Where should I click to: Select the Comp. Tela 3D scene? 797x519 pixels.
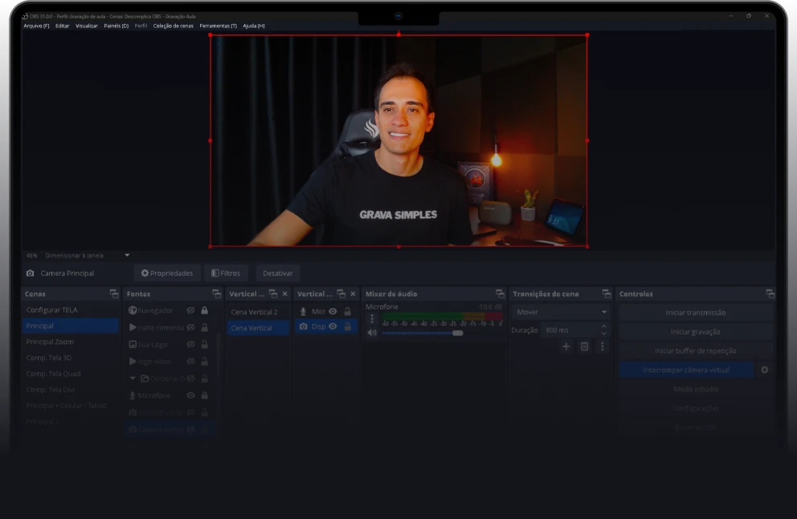pos(70,358)
